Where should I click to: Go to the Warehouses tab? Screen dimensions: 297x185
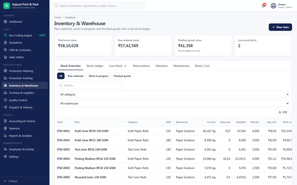tap(181, 66)
